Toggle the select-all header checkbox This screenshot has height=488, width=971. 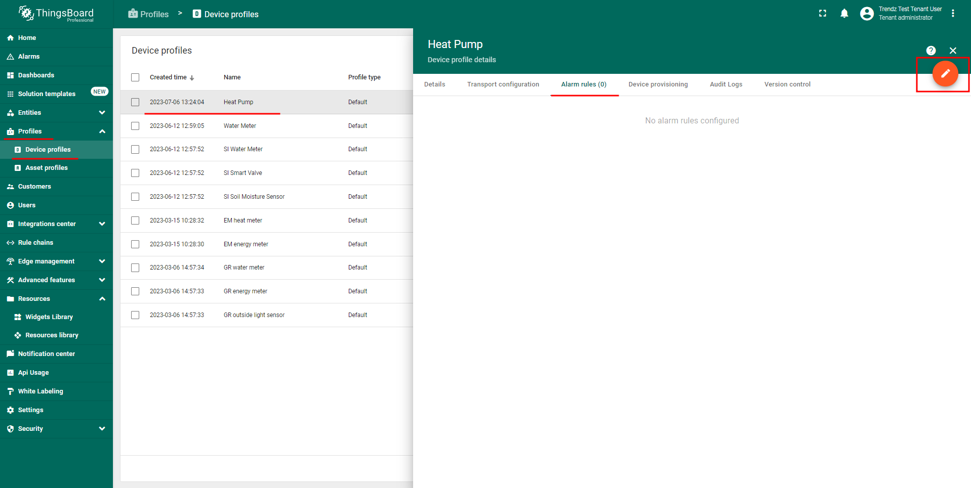[135, 77]
